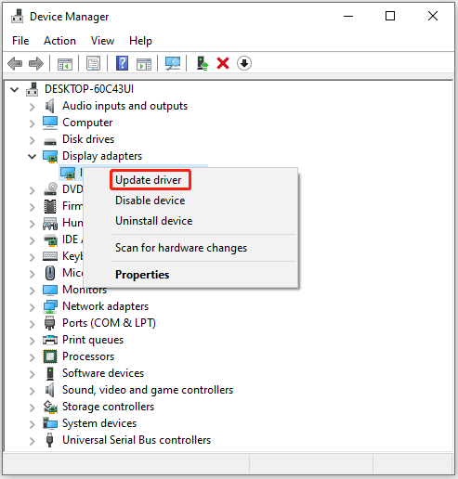
Task: Click the Update device driver toolbar icon
Action: pyautogui.click(x=203, y=63)
